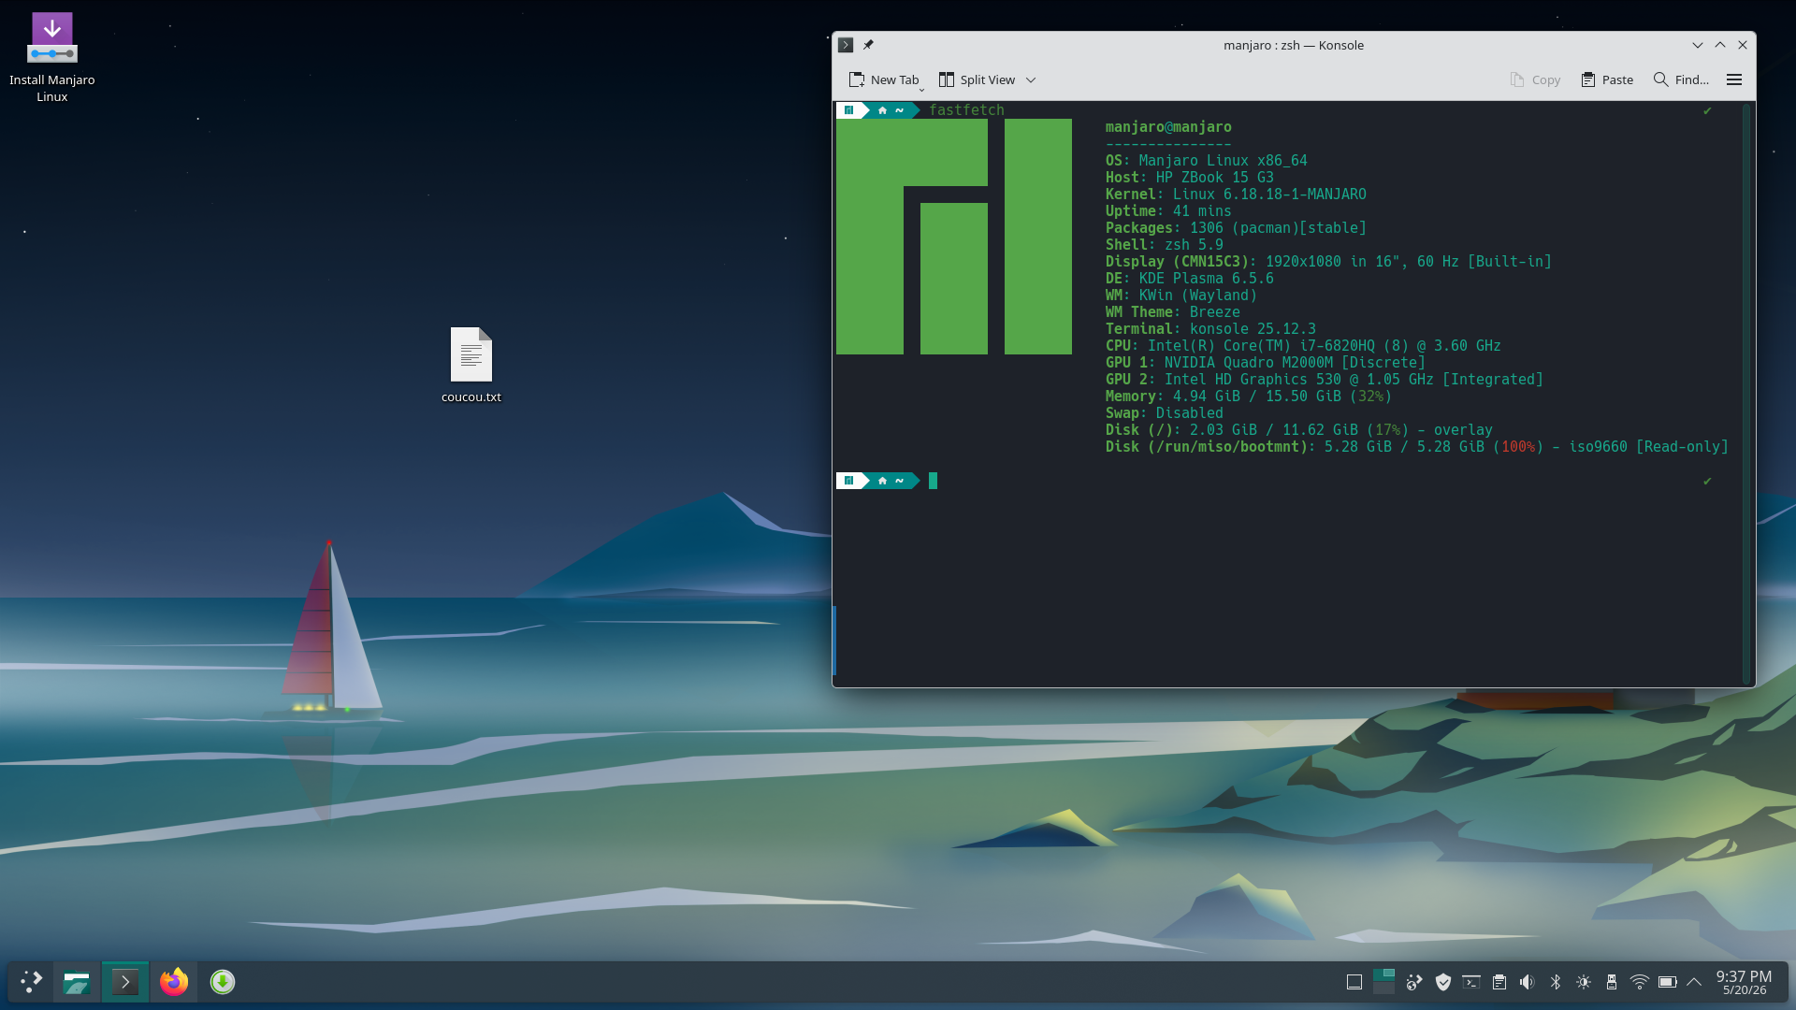
Task: Click the 'Memory: 4.94 GiB / 15.50 GiB' line
Action: click(x=1249, y=397)
